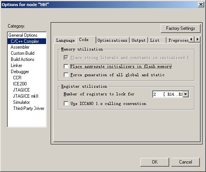Open the Optimizations tab

(112, 40)
